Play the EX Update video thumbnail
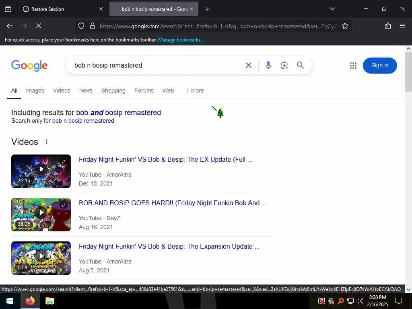 (41, 171)
